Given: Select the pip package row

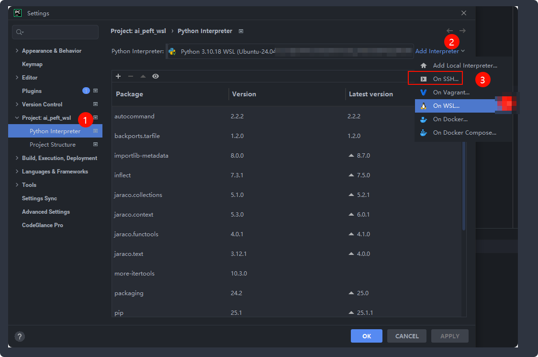Looking at the screenshot, I should pyautogui.click(x=287, y=311).
